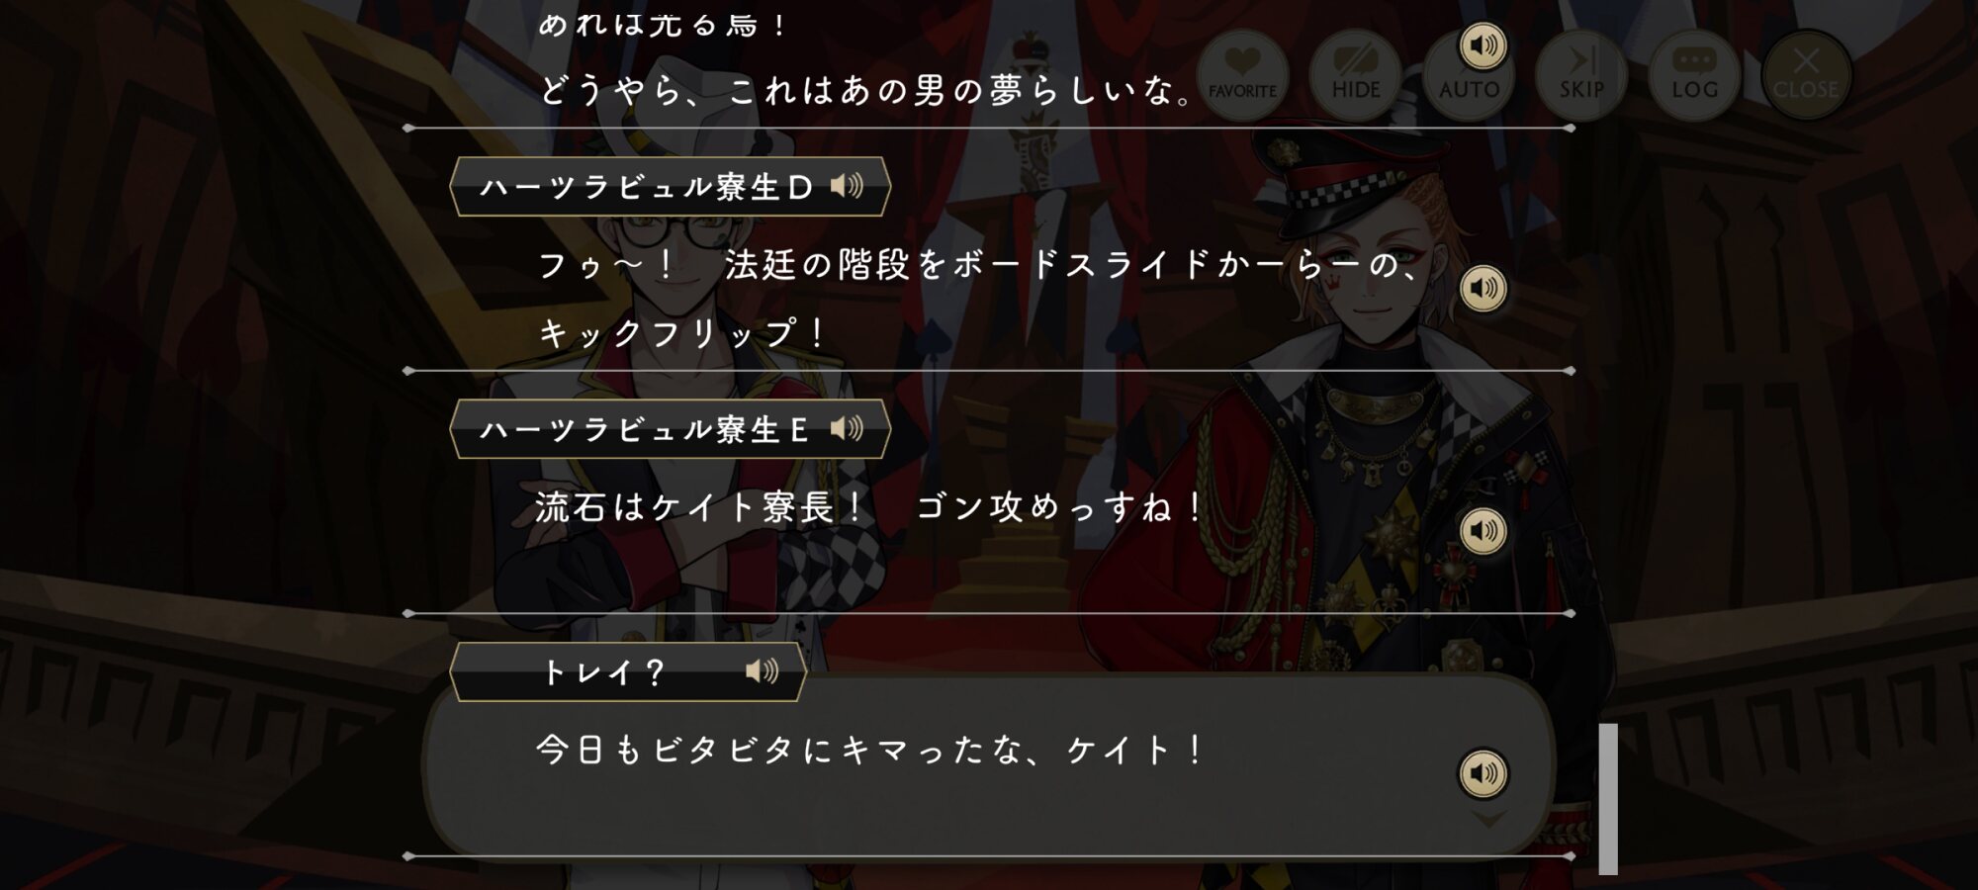Play voice on トレイ？ name tag

pyautogui.click(x=762, y=671)
